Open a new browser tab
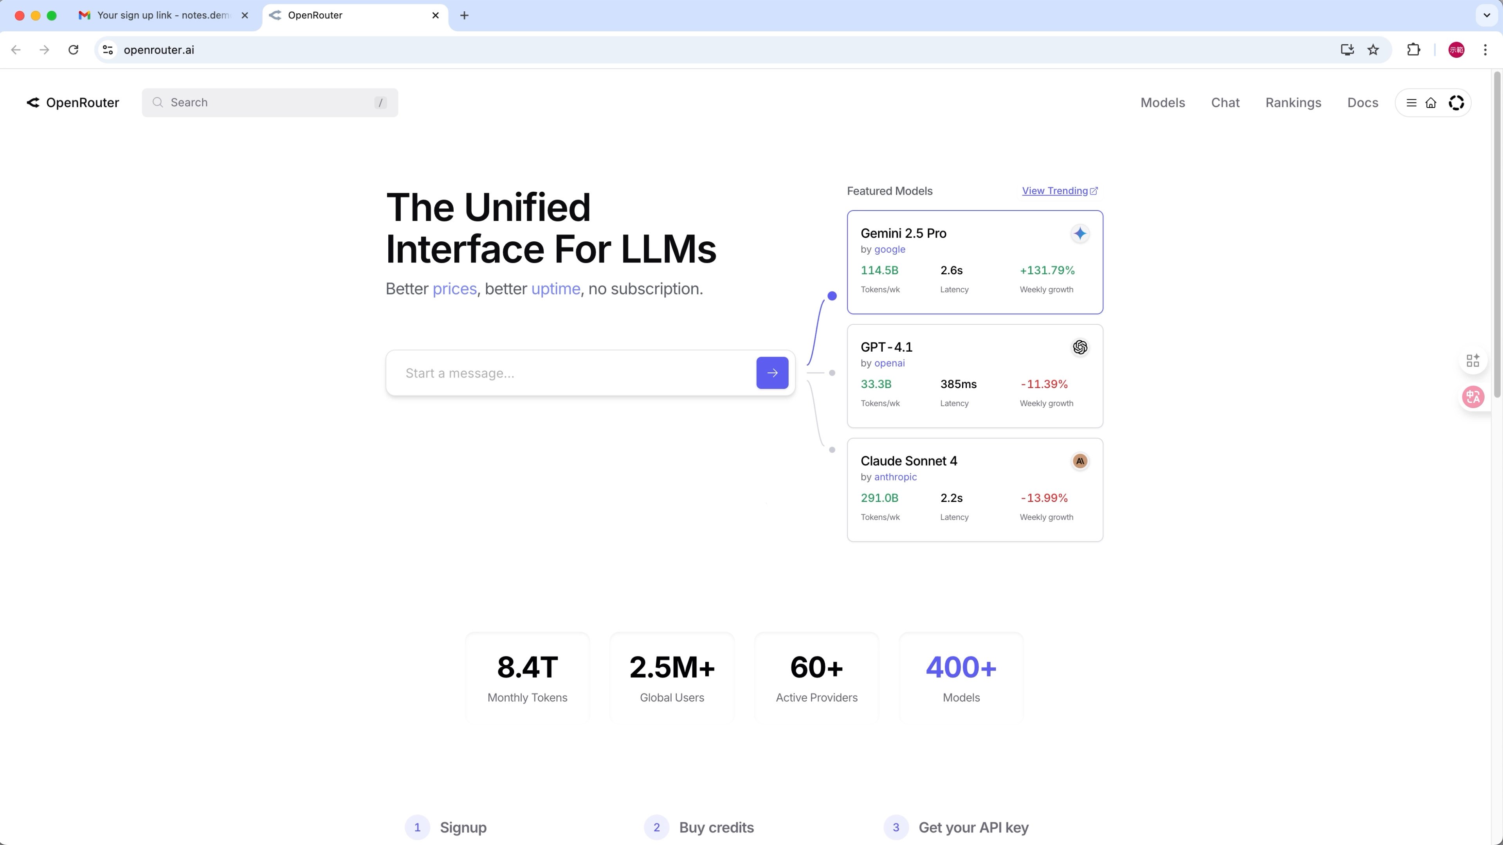Screen dimensions: 1503x845 [x=465, y=15]
